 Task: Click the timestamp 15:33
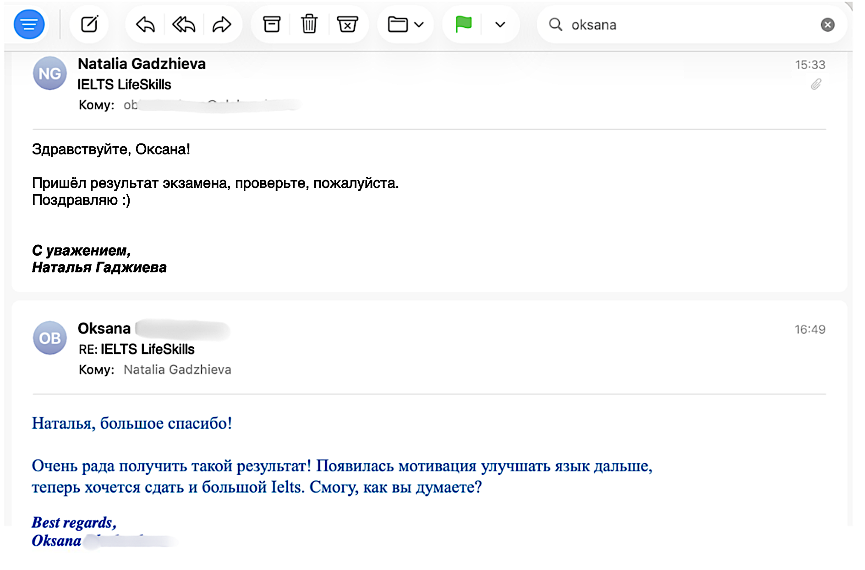tap(810, 65)
